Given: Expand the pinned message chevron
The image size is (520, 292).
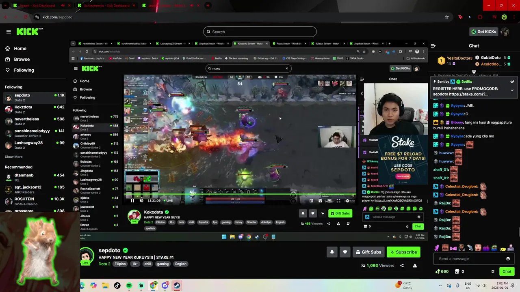Looking at the screenshot, I should click(x=512, y=90).
